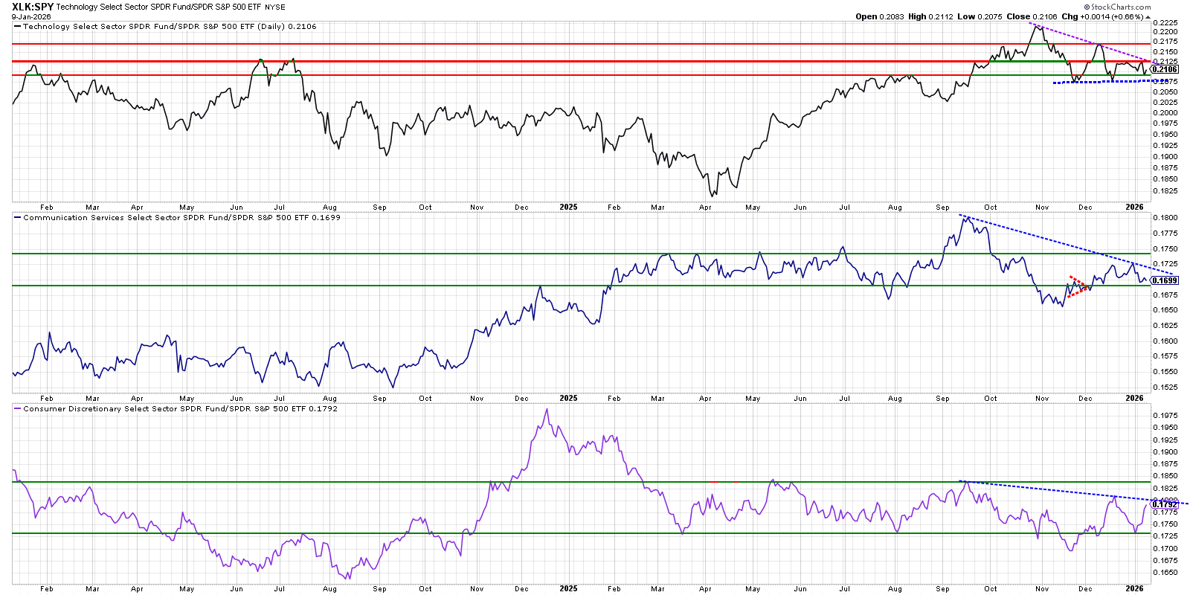Image resolution: width=1190 pixels, height=595 pixels.
Task: Click 0.1750 on Communication Services panel axis
Action: click(1165, 249)
